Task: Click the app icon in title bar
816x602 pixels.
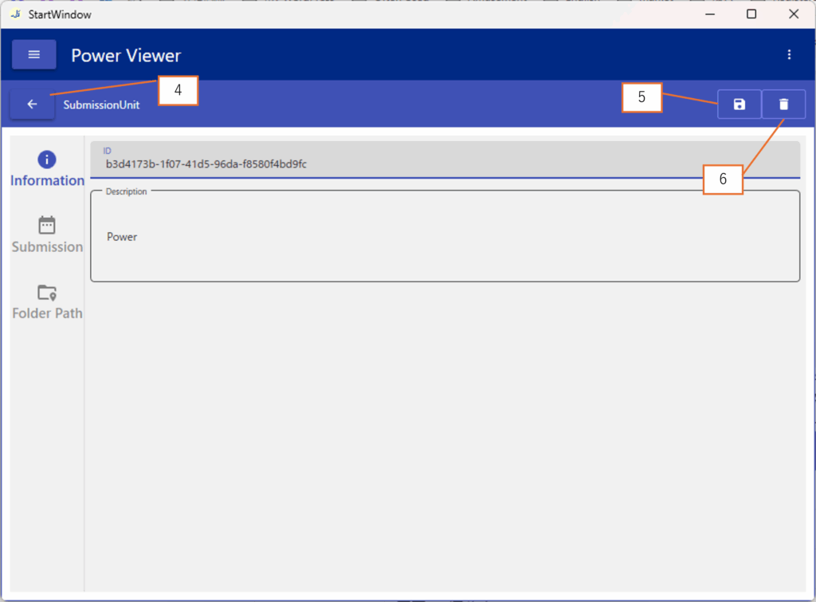Action: (x=15, y=14)
